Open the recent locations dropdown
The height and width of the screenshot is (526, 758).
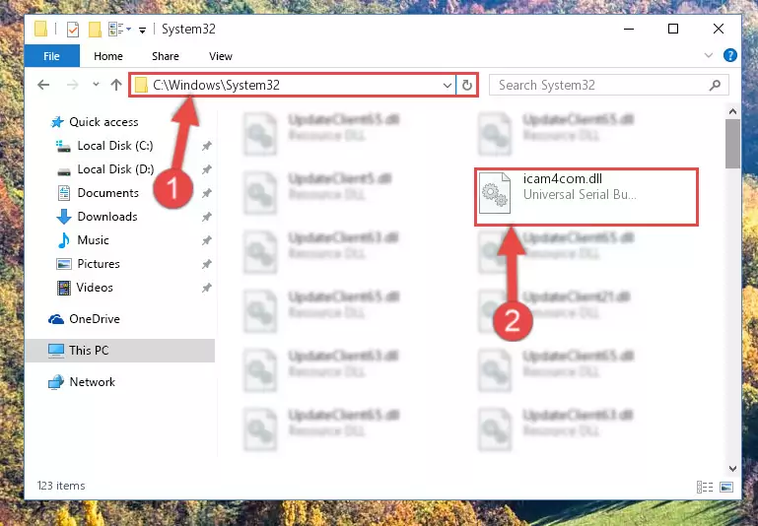point(96,85)
